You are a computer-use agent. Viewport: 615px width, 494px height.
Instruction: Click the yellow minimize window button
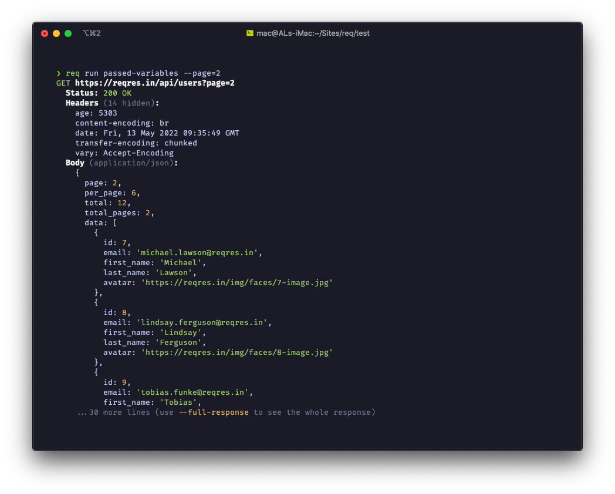click(x=56, y=33)
